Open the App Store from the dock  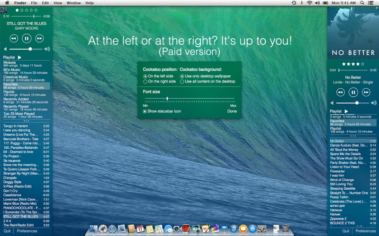coord(253,228)
